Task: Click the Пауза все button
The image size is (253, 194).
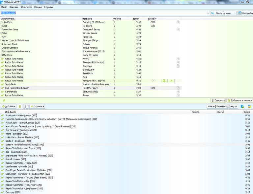Action: coord(37,106)
